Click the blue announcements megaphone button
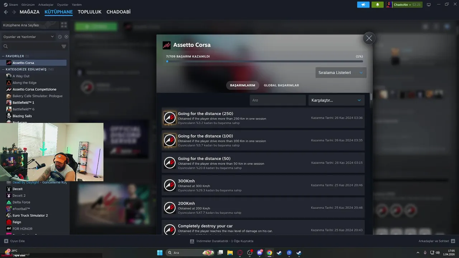Image resolution: width=459 pixels, height=258 pixels. click(x=363, y=5)
